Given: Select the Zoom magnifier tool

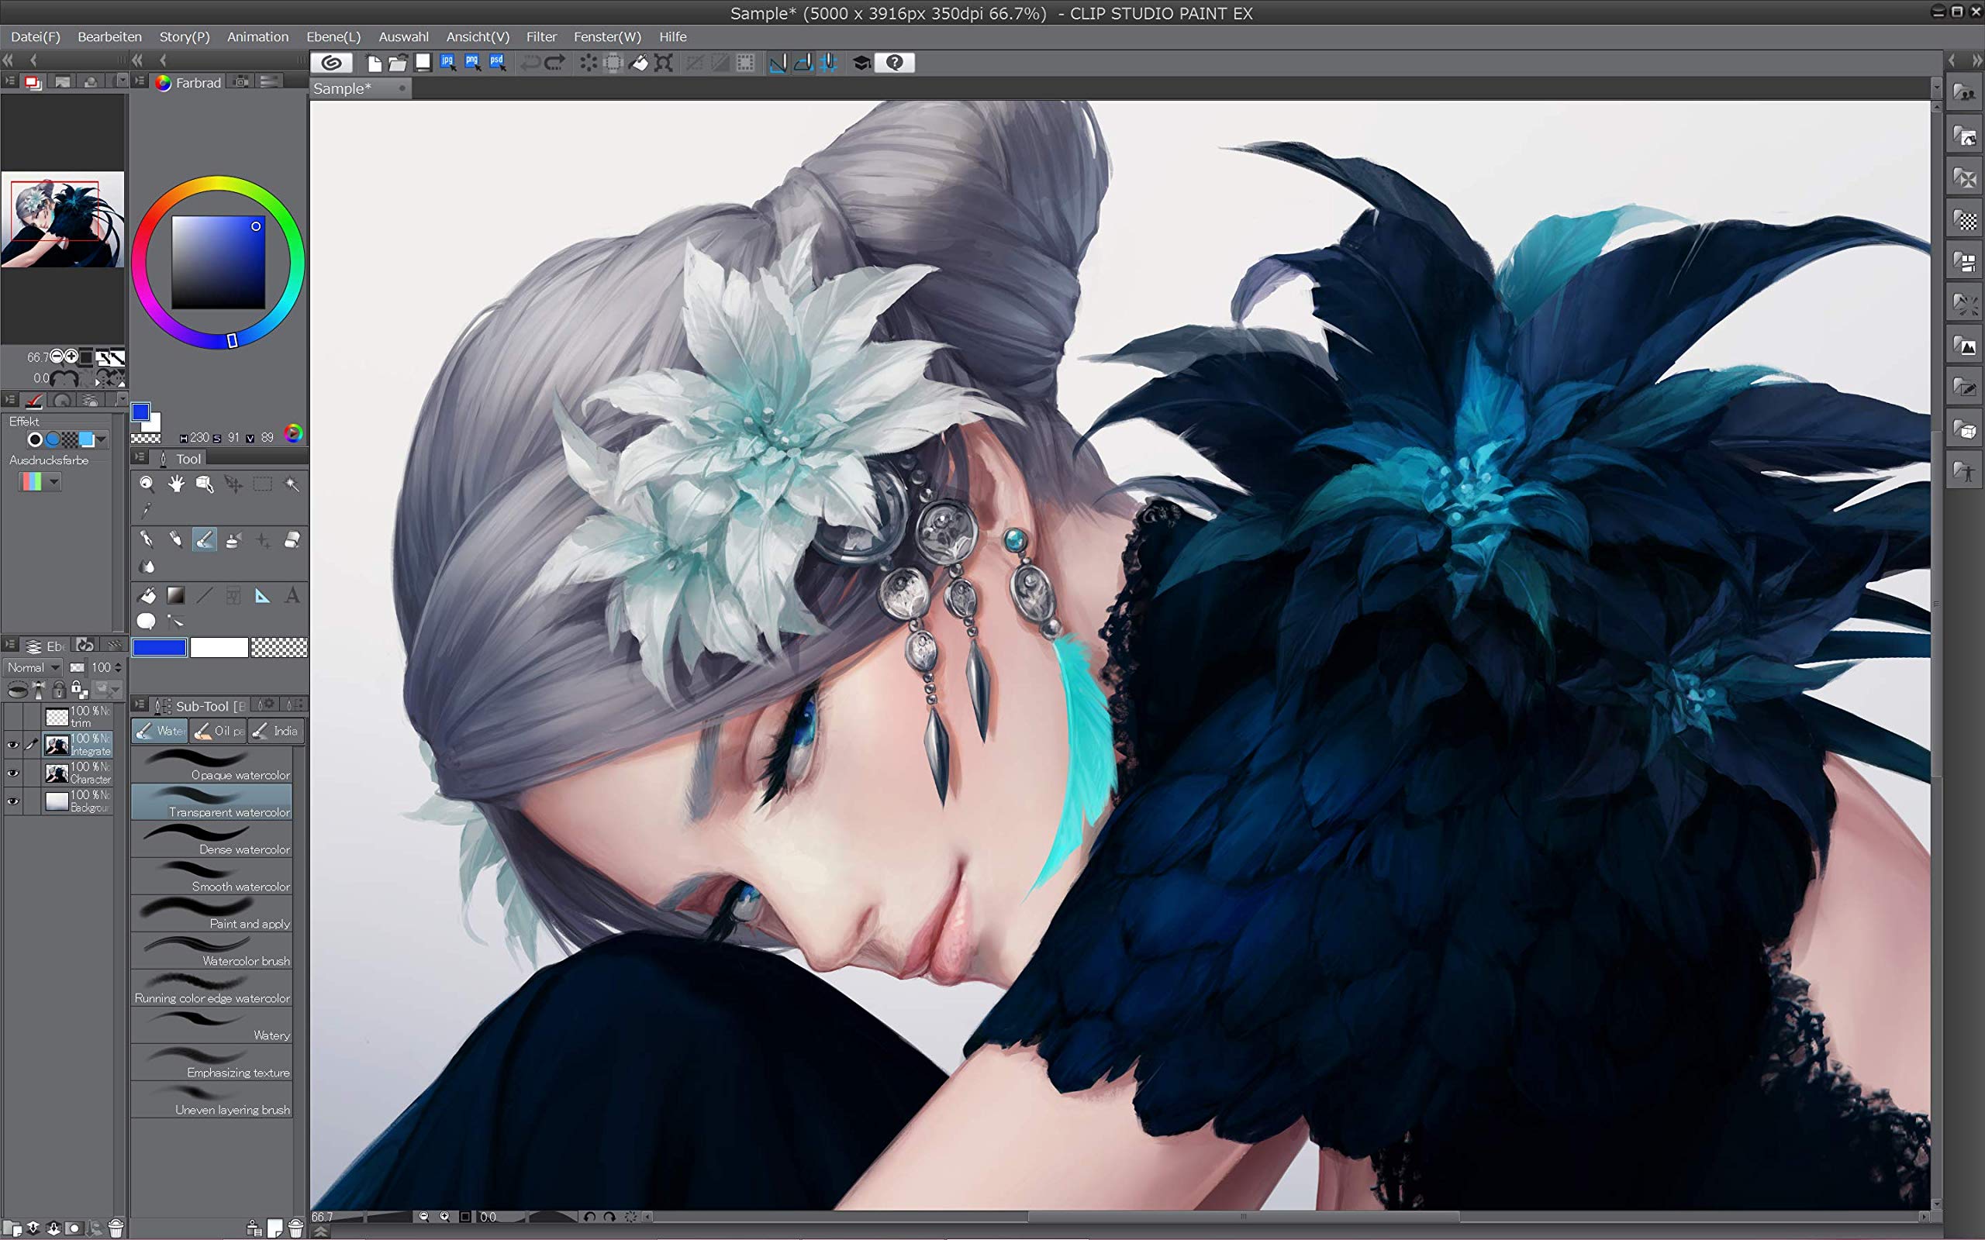Looking at the screenshot, I should (147, 484).
